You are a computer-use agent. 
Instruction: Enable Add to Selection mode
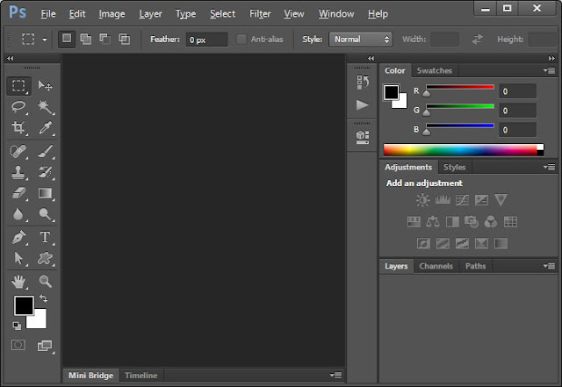click(86, 39)
